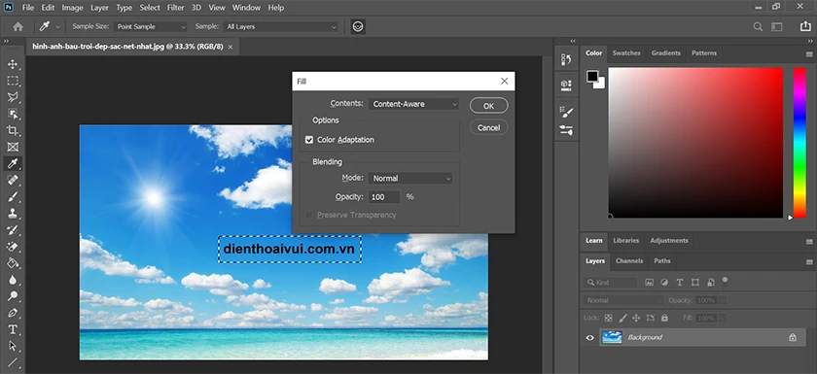Open the History panel icon
The height and width of the screenshot is (374, 817).
[566, 60]
